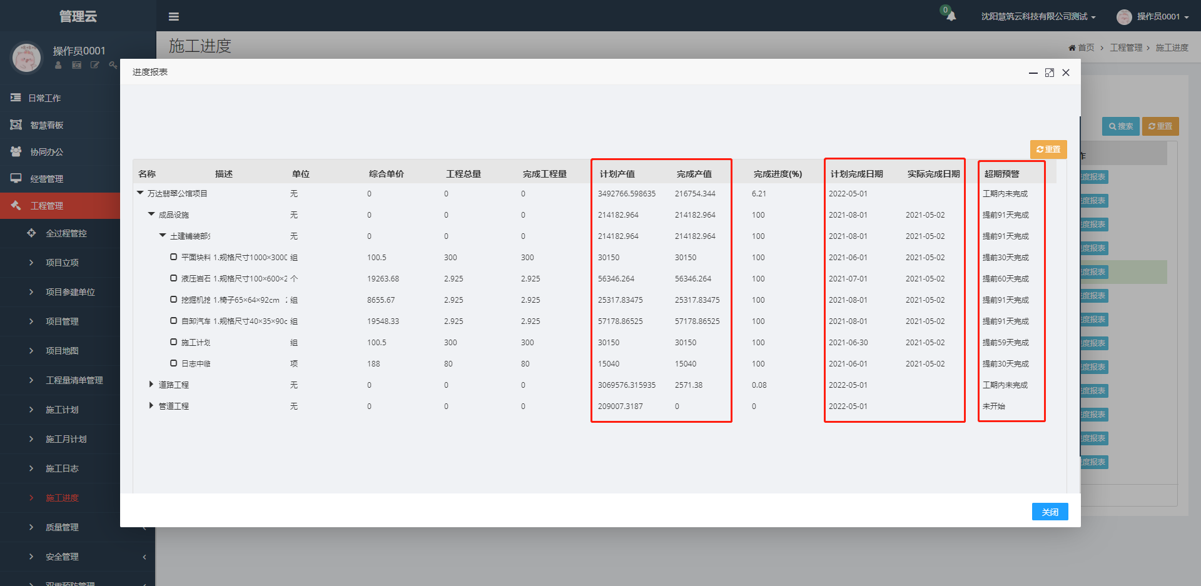Click the 提前59天完成 warning cell
Viewport: 1201px width, 586px height.
(1005, 343)
